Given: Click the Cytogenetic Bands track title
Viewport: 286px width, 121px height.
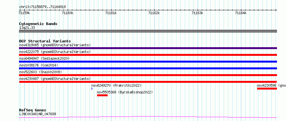Looking at the screenshot, I should [x=38, y=24].
